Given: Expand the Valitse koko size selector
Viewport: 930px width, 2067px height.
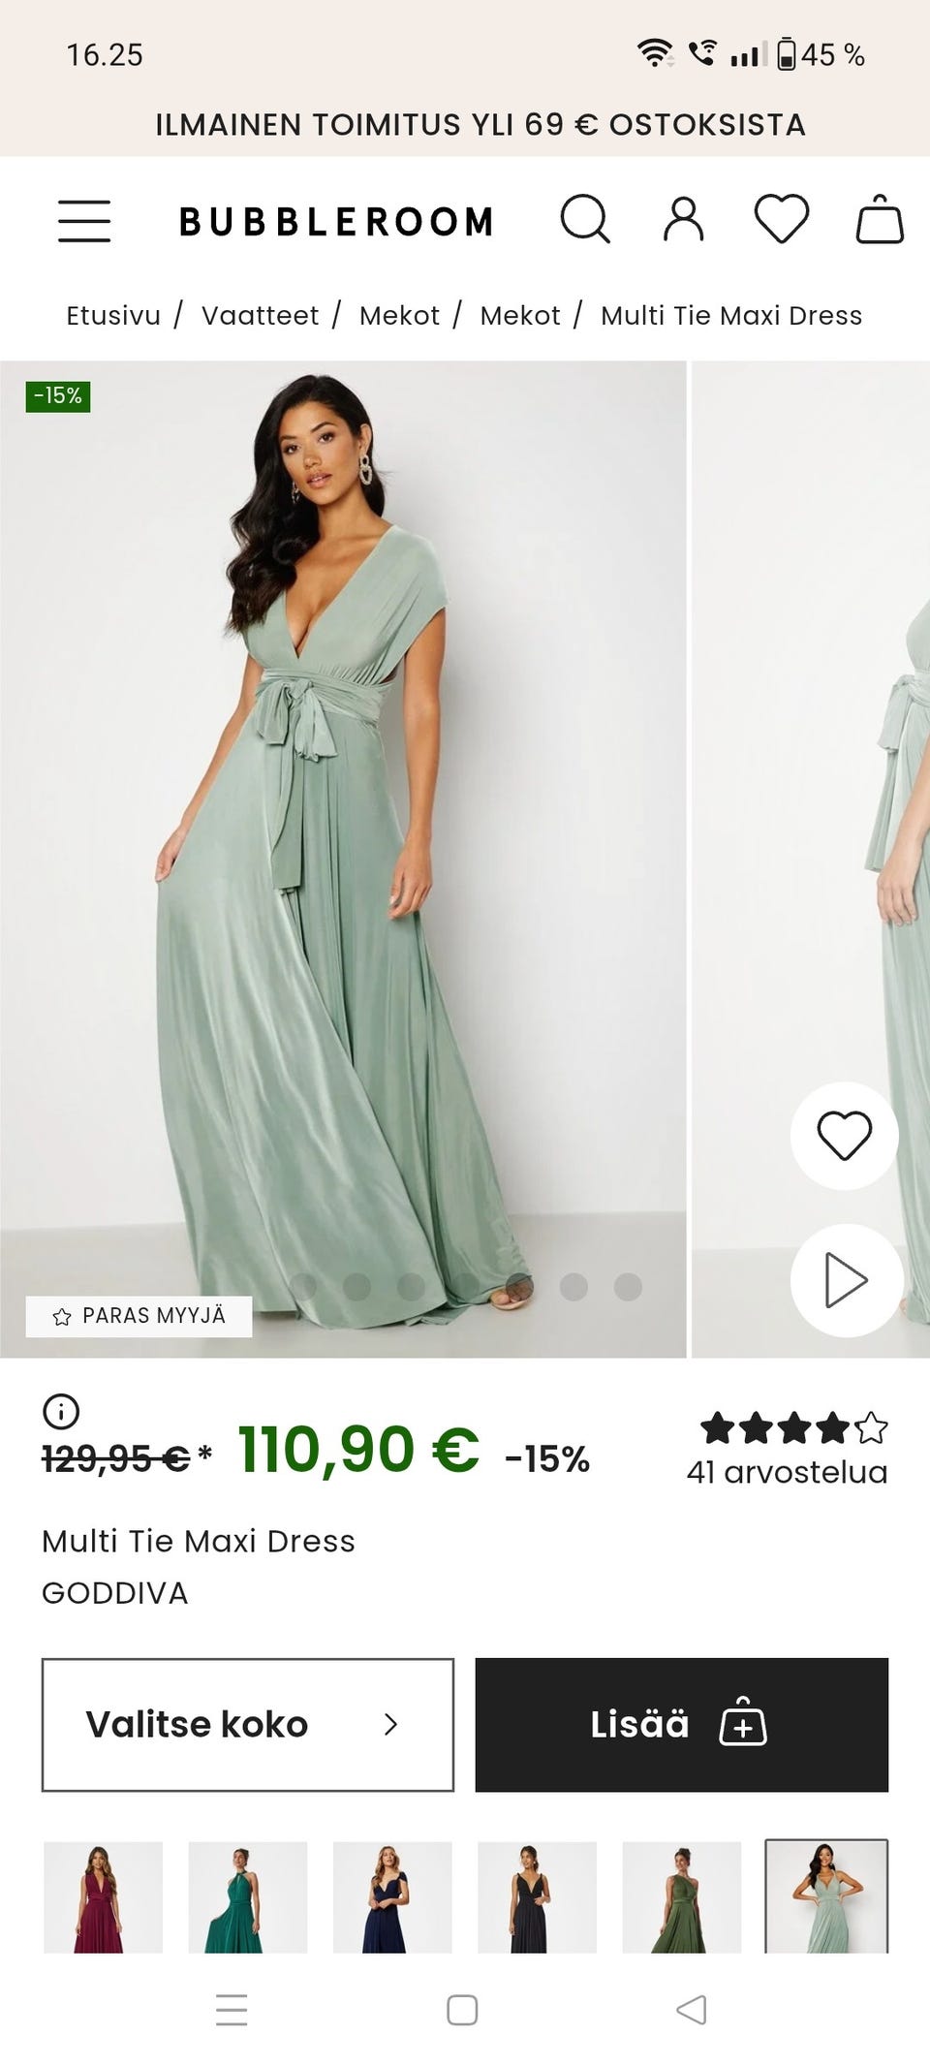Looking at the screenshot, I should tap(248, 1724).
